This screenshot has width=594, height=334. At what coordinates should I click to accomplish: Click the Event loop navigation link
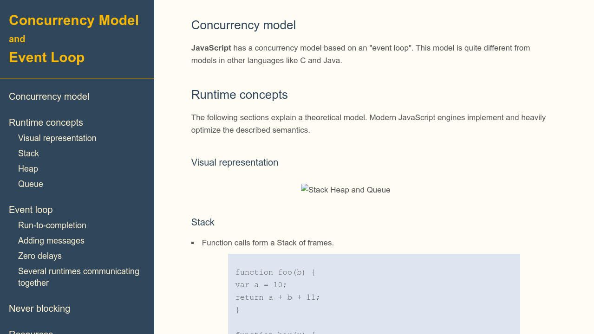[31, 210]
